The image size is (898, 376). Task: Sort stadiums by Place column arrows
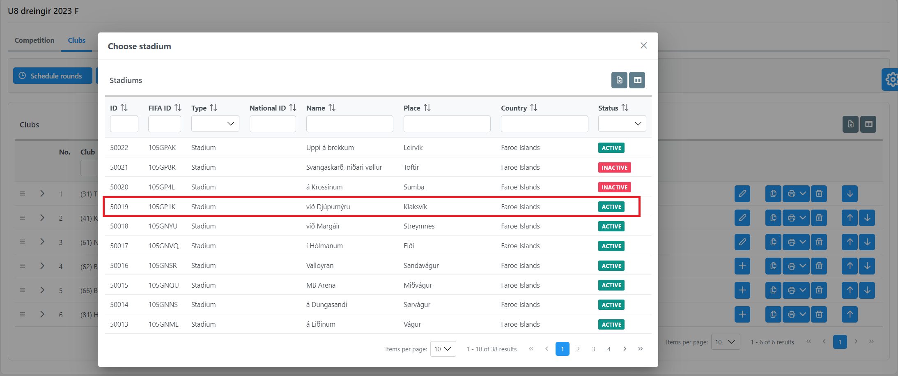pyautogui.click(x=427, y=108)
